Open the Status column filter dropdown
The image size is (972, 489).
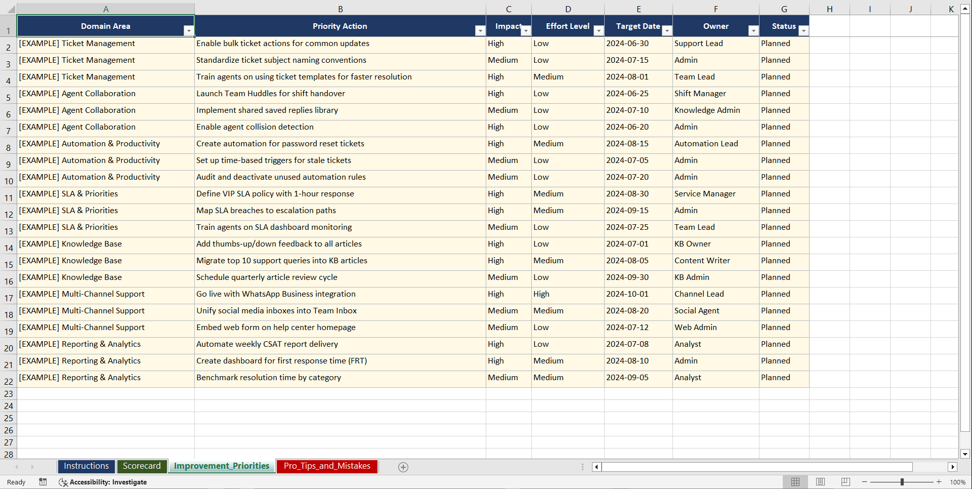(804, 30)
